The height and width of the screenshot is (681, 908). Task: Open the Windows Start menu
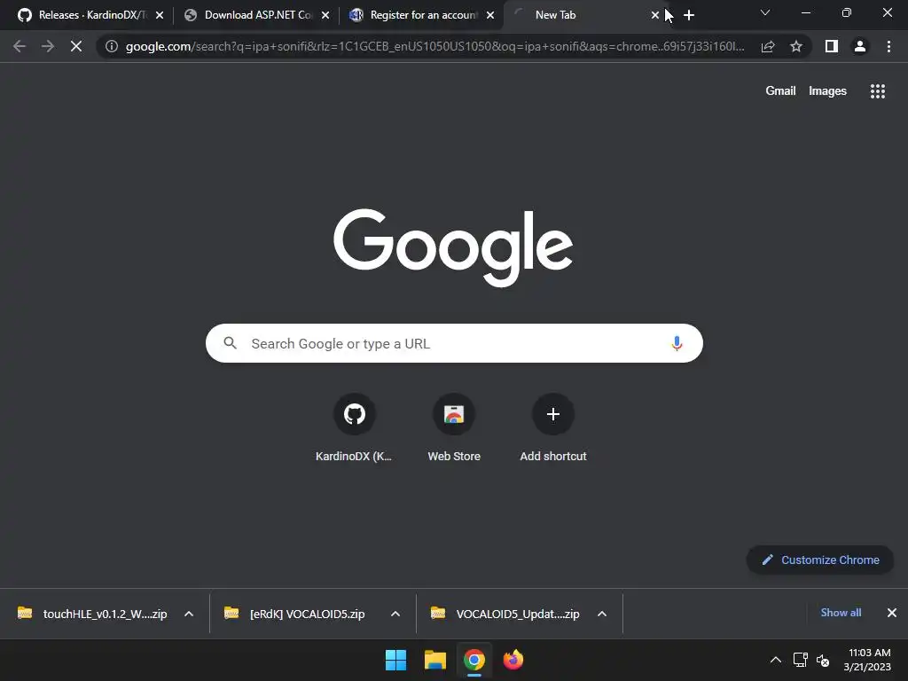click(396, 660)
